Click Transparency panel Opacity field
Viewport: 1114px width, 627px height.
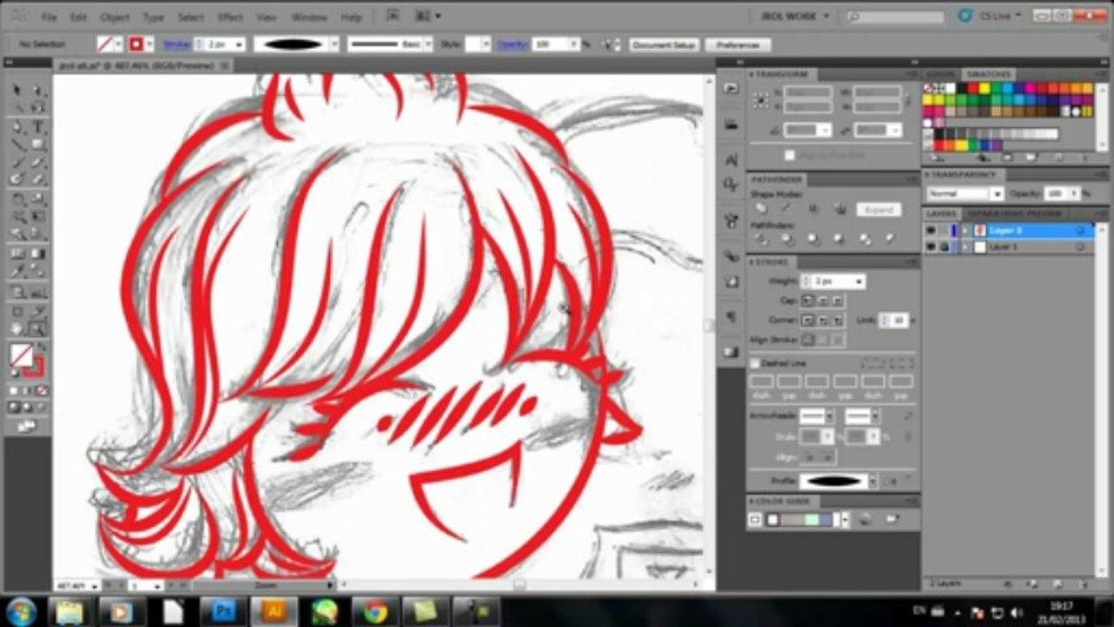(1055, 193)
